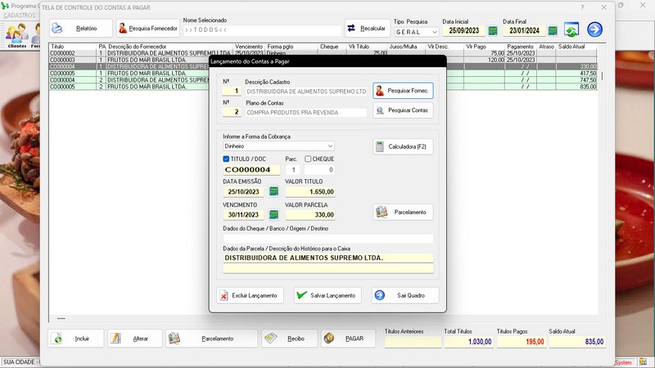Click the Parc. field showing 1
This screenshot has height=368, width=655.
click(293, 170)
